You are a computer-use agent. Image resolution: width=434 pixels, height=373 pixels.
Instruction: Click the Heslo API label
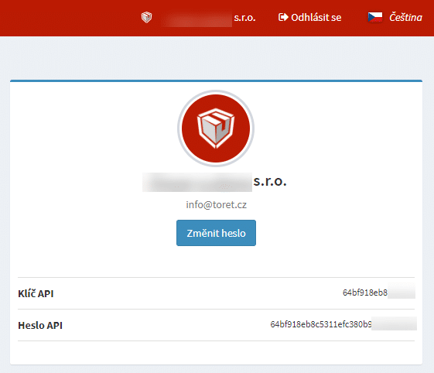(x=40, y=325)
